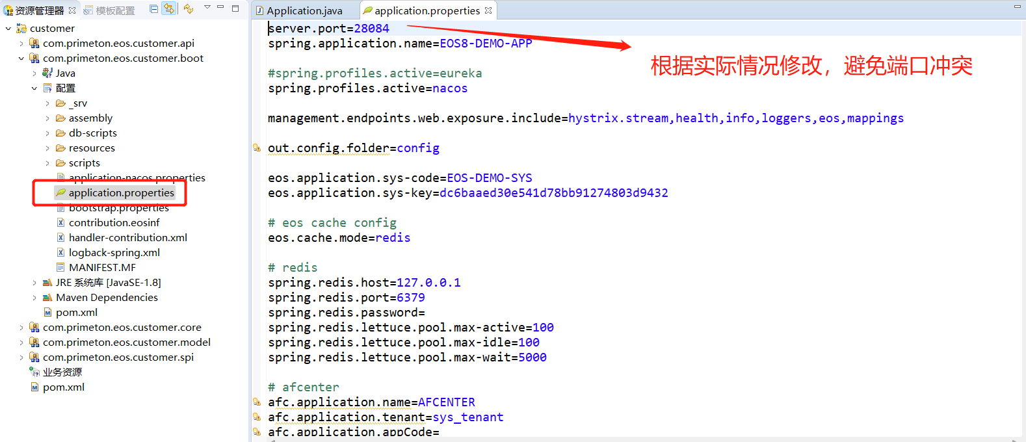This screenshot has height=442, width=1026.
Task: Click the db-scripts folder icon
Action: 60,133
